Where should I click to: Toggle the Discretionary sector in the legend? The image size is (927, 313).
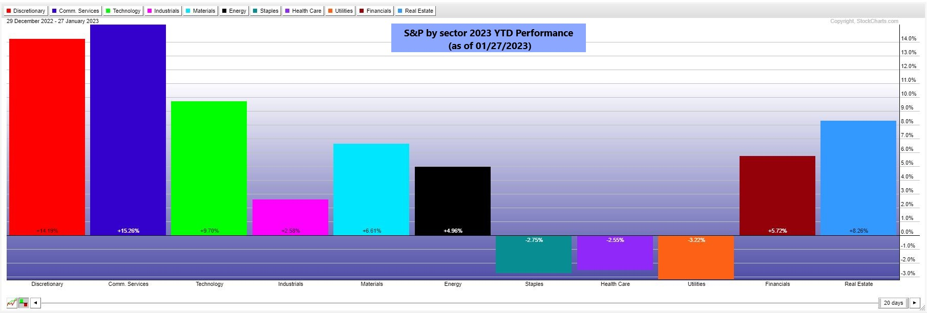click(26, 11)
